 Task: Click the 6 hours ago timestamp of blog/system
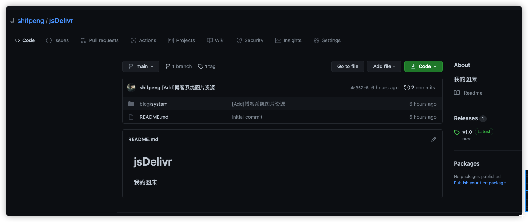click(x=423, y=104)
